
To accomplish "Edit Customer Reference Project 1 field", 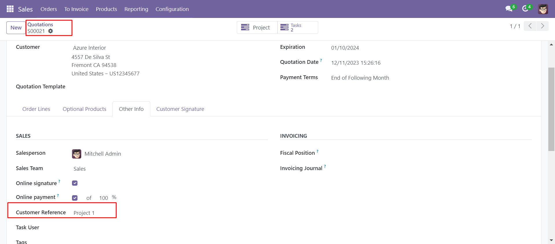I will (84, 213).
